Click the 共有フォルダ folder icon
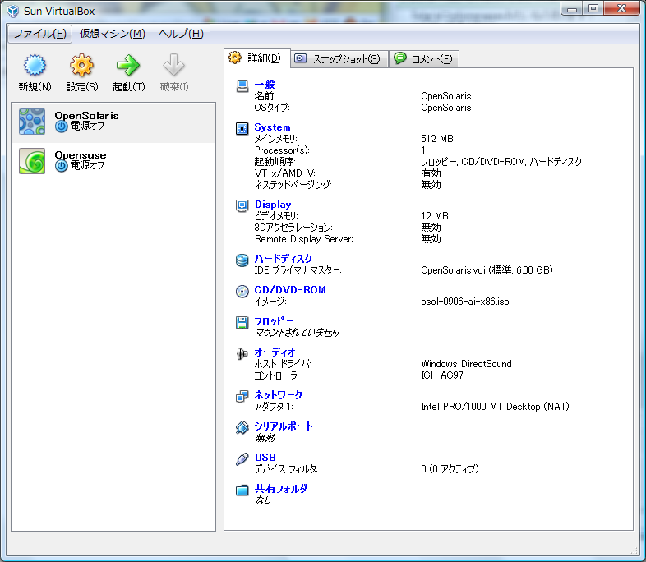This screenshot has width=646, height=562. click(242, 490)
